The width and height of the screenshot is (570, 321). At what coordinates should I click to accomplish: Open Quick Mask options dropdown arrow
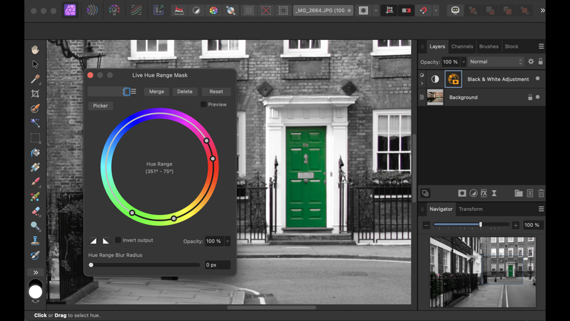coord(376,10)
